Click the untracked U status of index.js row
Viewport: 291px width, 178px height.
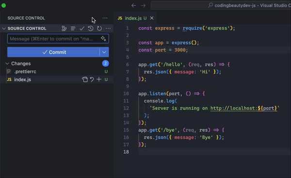(106, 80)
